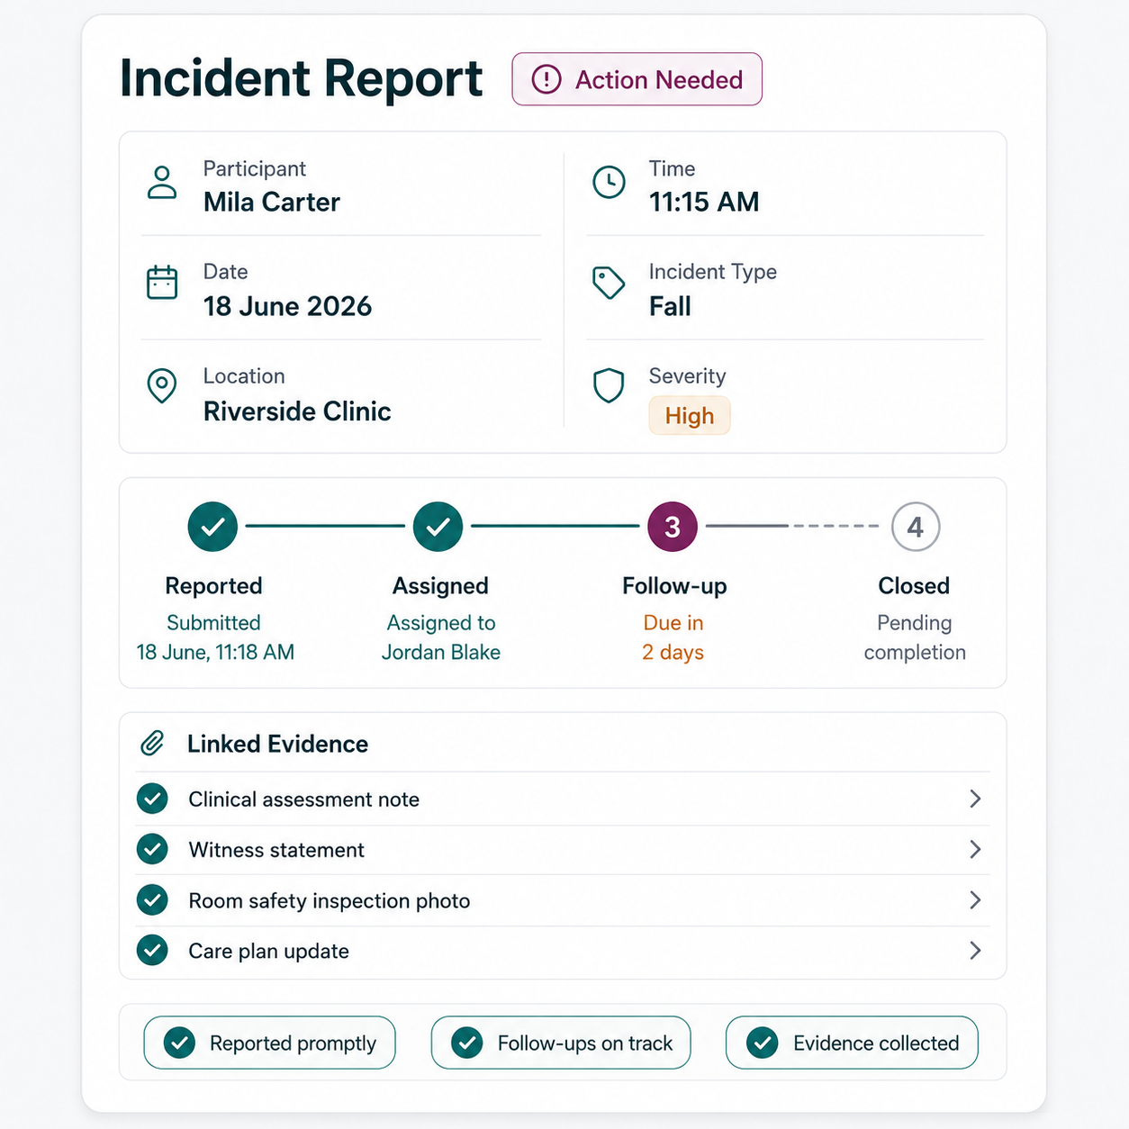Click the participant person icon
The width and height of the screenshot is (1129, 1129).
coord(162,182)
